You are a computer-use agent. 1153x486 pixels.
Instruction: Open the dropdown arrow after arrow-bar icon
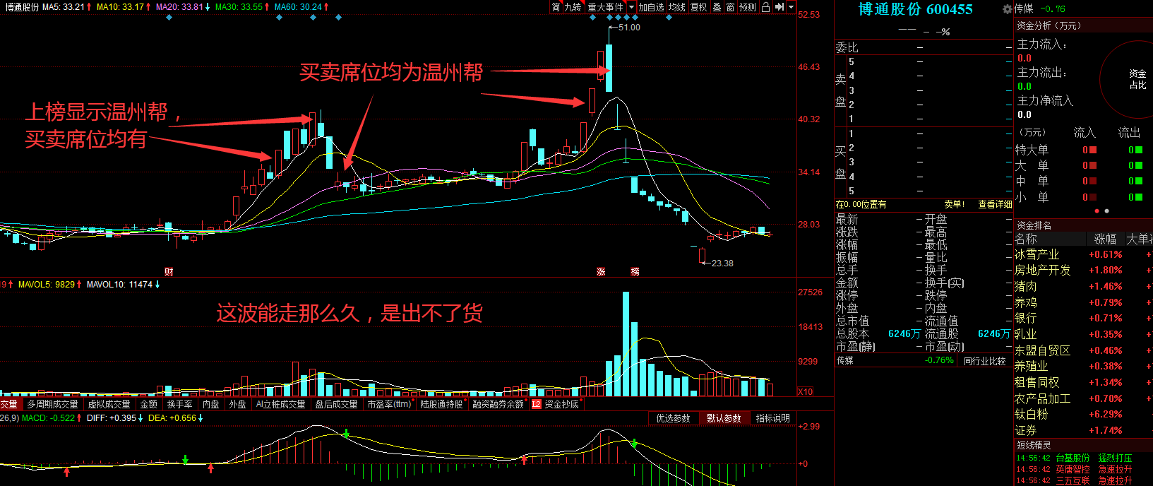pos(791,7)
